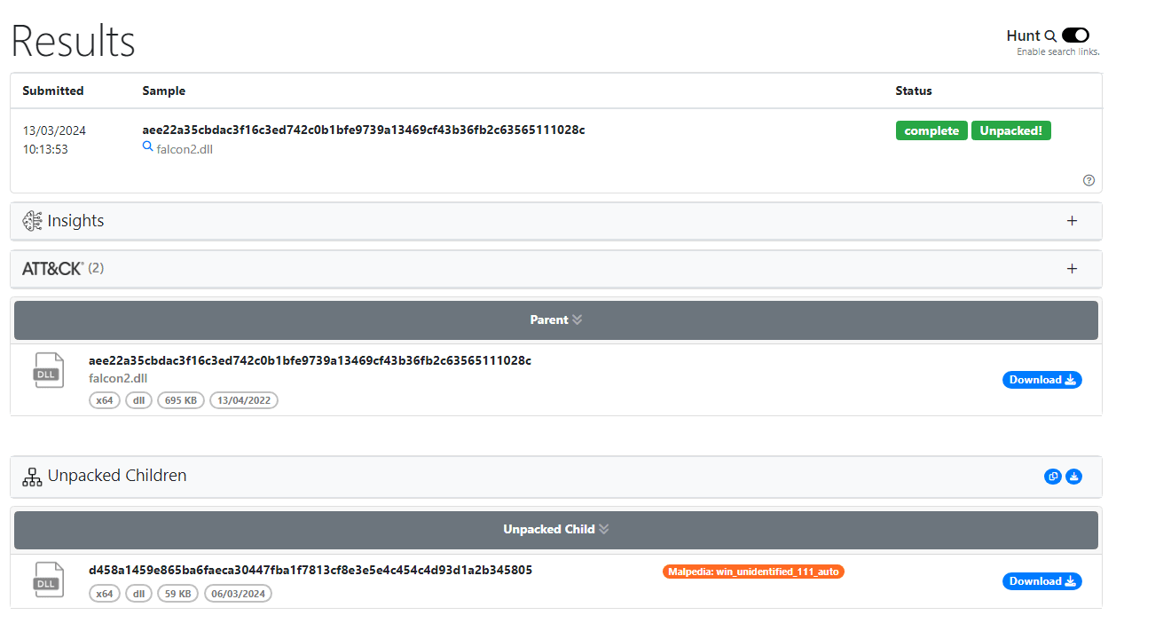The width and height of the screenshot is (1171, 631).
Task: Click the parent sample DLL file icon
Action: pos(48,371)
